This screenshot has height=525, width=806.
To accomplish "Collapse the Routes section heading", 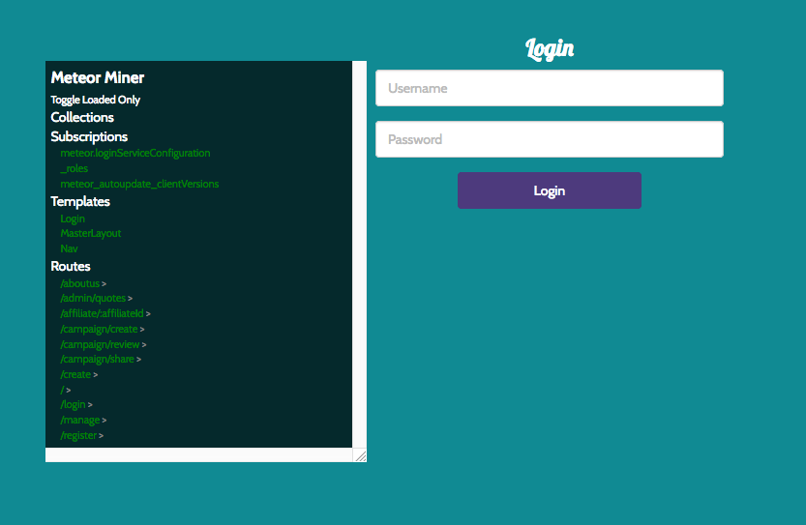I will (71, 266).
